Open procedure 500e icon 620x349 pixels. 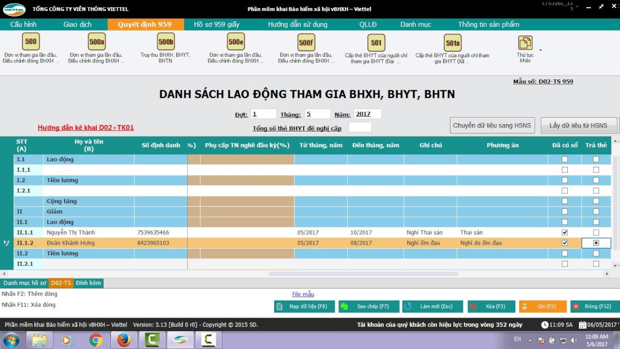(236, 42)
